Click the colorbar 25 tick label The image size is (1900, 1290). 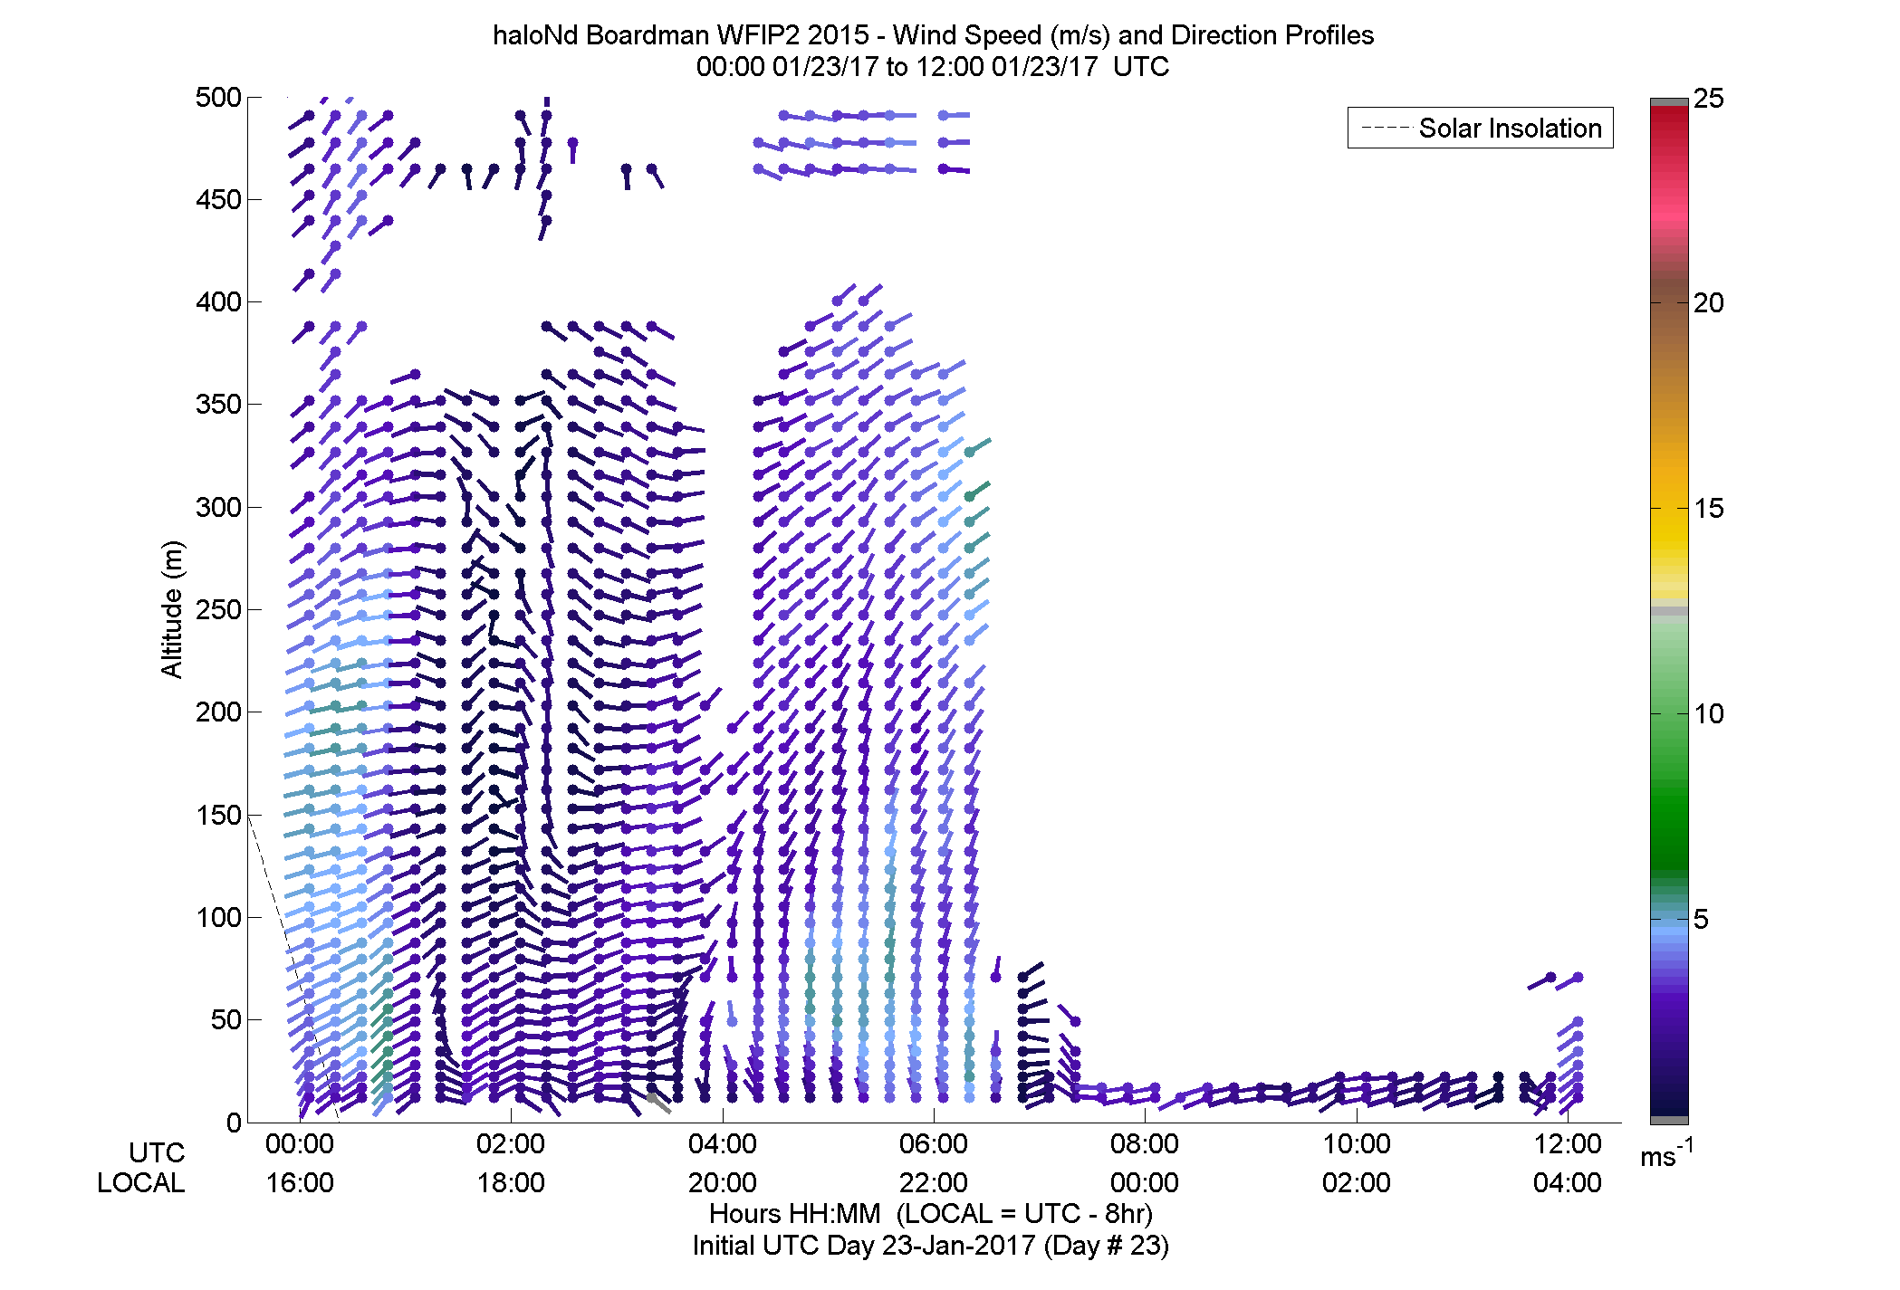pos(1709,98)
